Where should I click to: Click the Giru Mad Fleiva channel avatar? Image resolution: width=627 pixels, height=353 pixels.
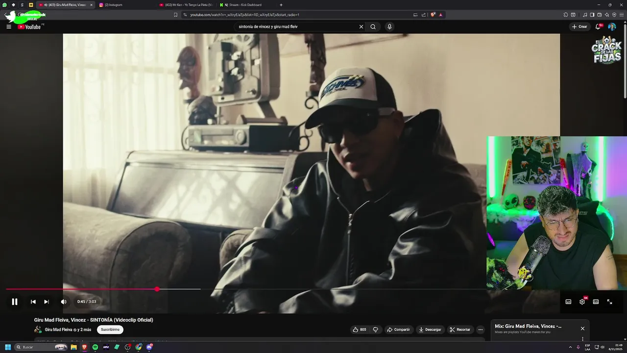point(38,329)
